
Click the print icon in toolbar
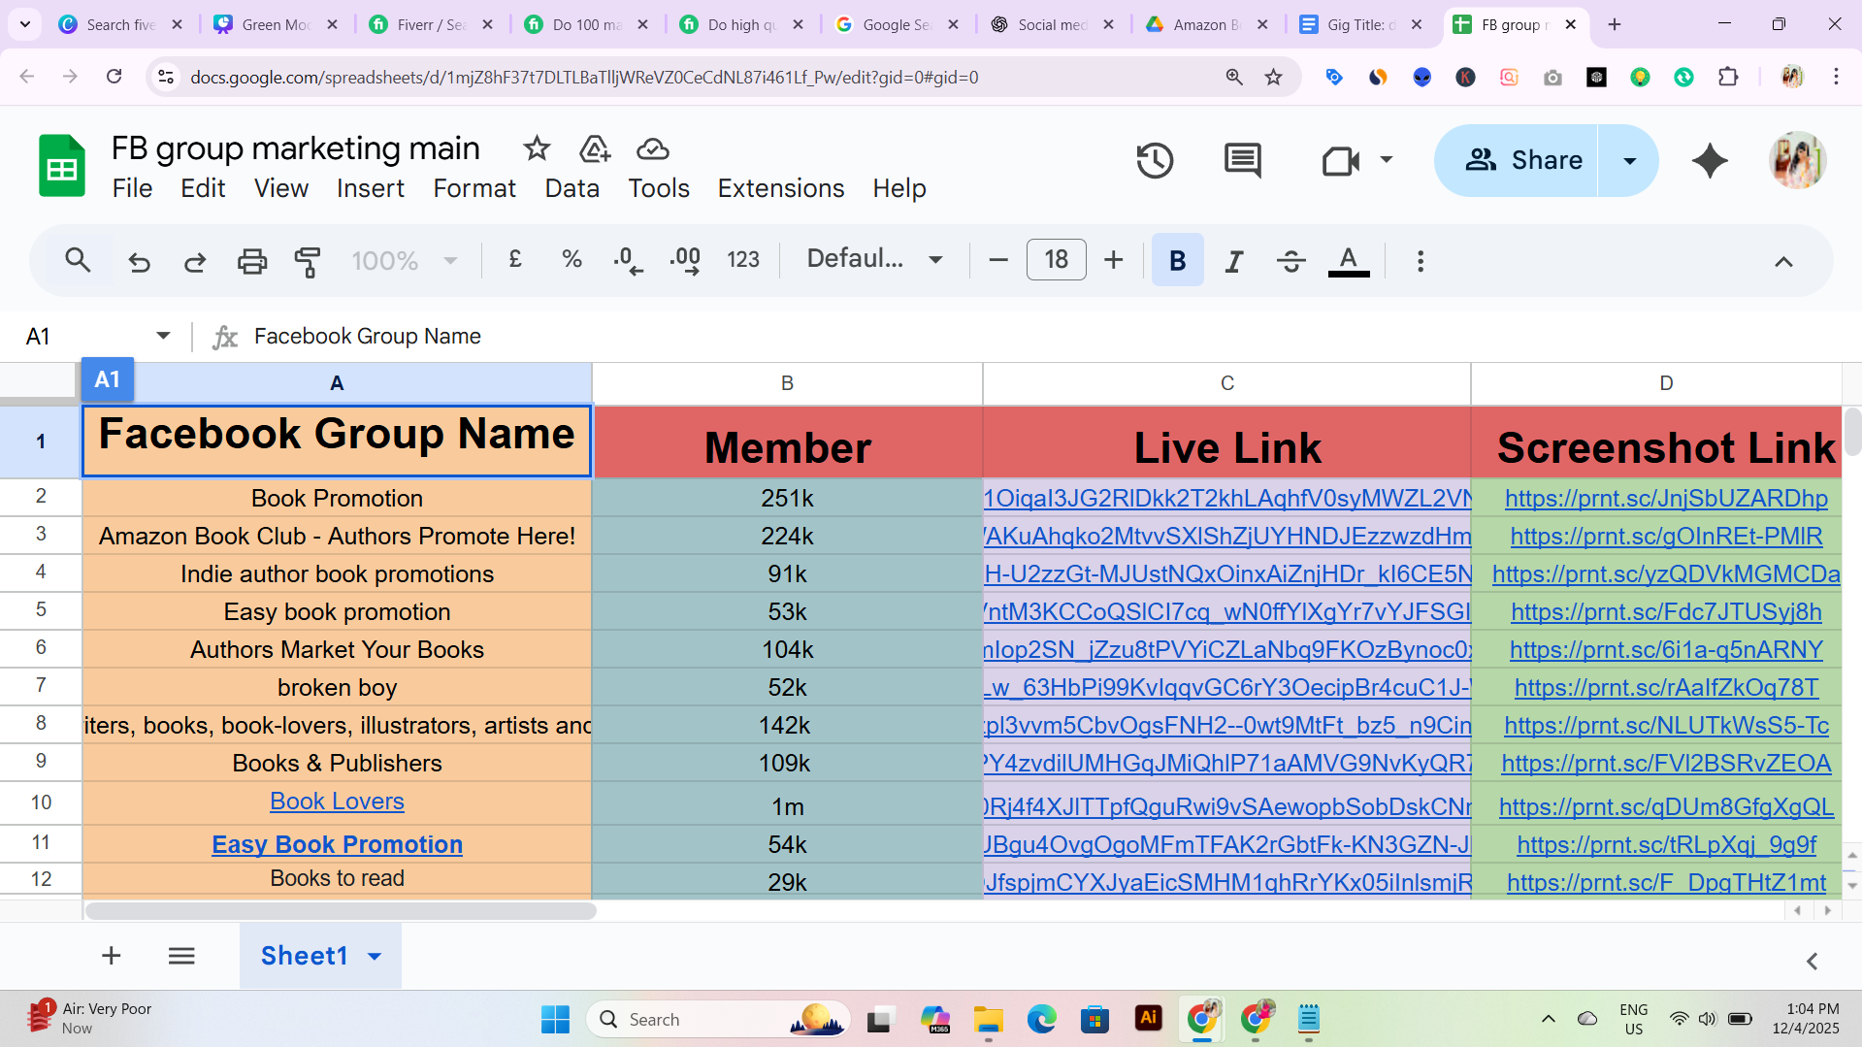251,261
